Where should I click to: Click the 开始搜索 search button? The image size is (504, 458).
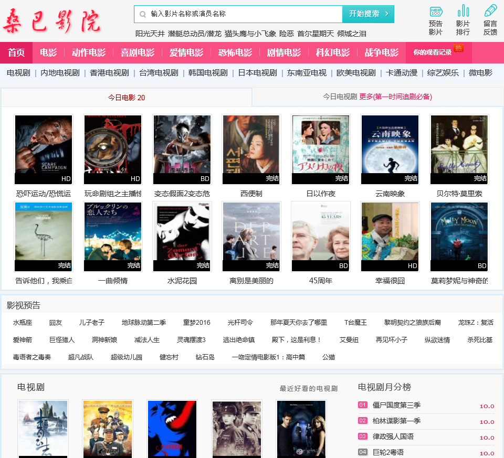[x=368, y=14]
